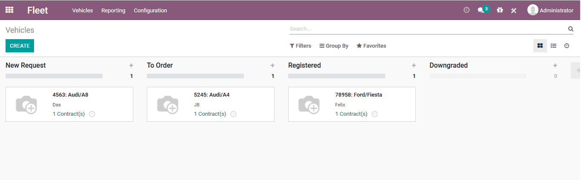
Task: Switch to kanban view
Action: click(x=540, y=46)
